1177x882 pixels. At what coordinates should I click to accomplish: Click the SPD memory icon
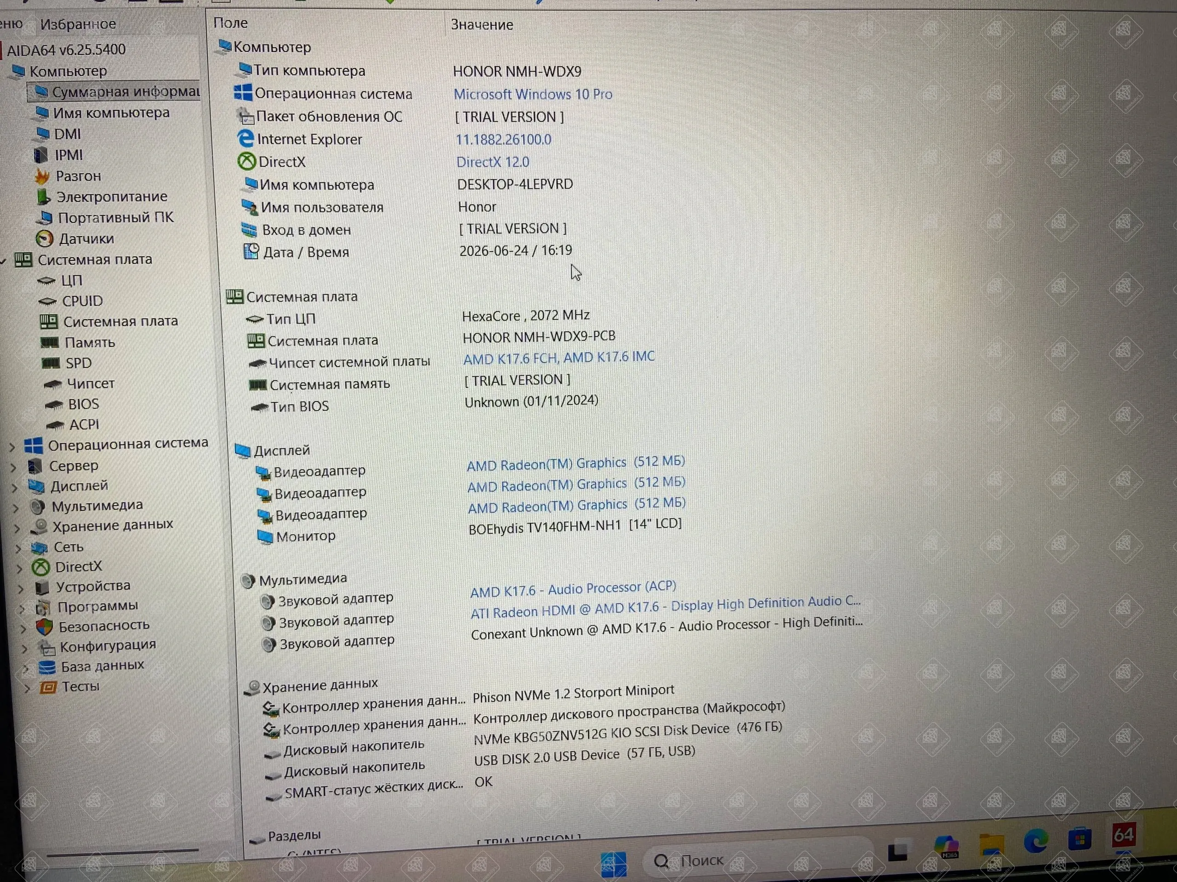(51, 363)
